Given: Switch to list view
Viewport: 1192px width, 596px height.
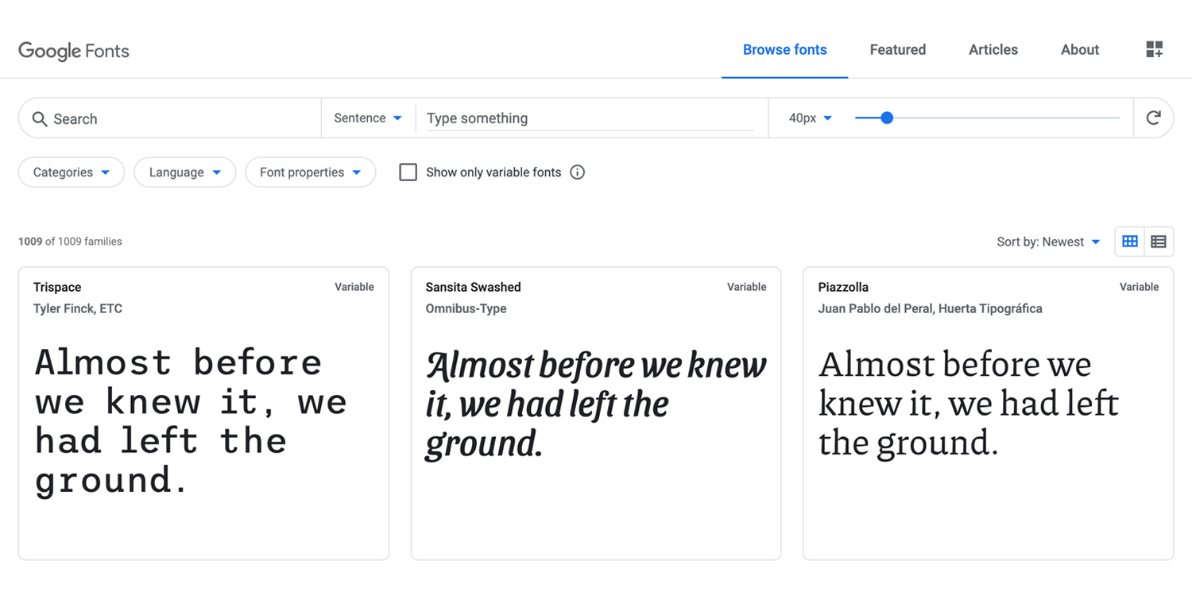Looking at the screenshot, I should (x=1159, y=242).
